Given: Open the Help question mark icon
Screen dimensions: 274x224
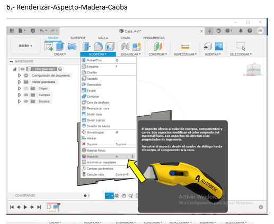Looking at the screenshot, I should [x=250, y=31].
